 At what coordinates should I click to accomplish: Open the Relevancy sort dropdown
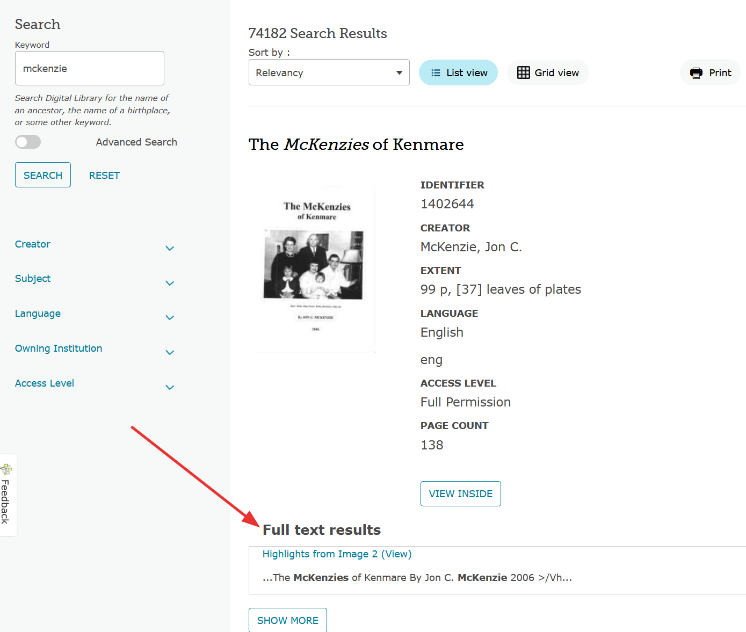[x=329, y=72]
